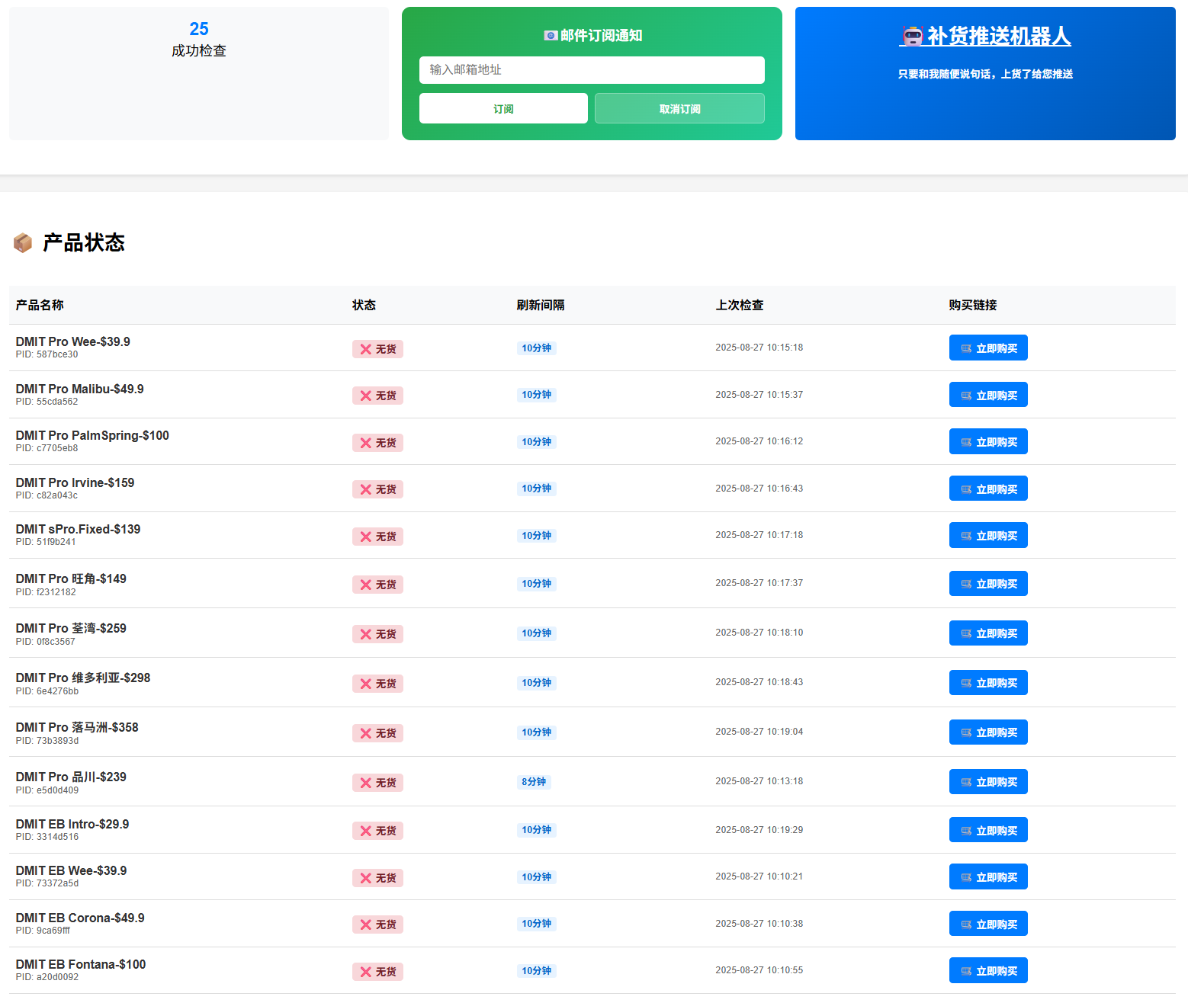This screenshot has width=1188, height=1003.
Task: Click 立即购买 for DMIT Pro Irvine-$159
Action: coord(988,489)
